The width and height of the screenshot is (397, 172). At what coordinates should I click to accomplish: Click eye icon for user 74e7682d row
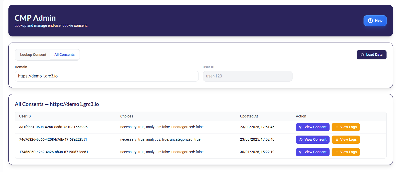click(x=301, y=140)
